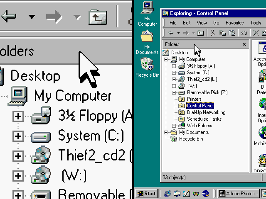Select 3½ Floppy (A:) label in the Explorer tree
The width and height of the screenshot is (266, 199).
coord(201,66)
